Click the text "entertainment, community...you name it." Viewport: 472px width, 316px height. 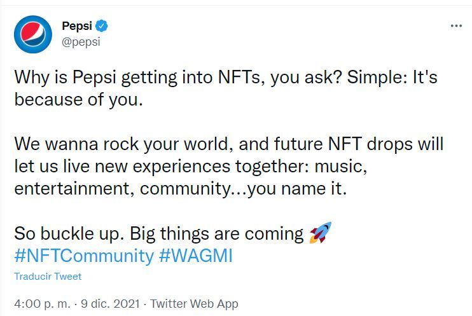pos(180,189)
